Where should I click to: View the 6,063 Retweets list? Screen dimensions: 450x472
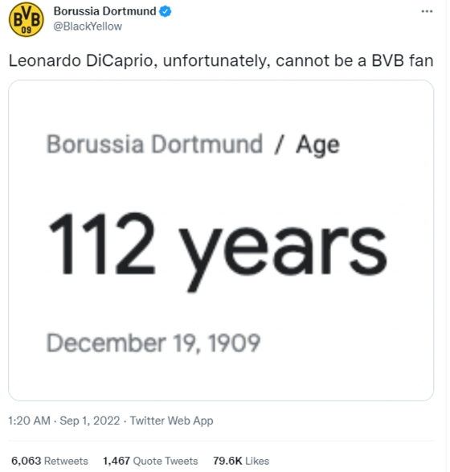tap(50, 461)
